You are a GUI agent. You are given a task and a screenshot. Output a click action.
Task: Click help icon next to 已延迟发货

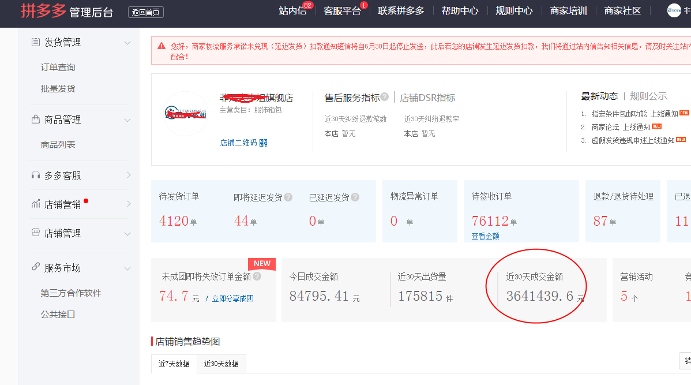click(355, 197)
